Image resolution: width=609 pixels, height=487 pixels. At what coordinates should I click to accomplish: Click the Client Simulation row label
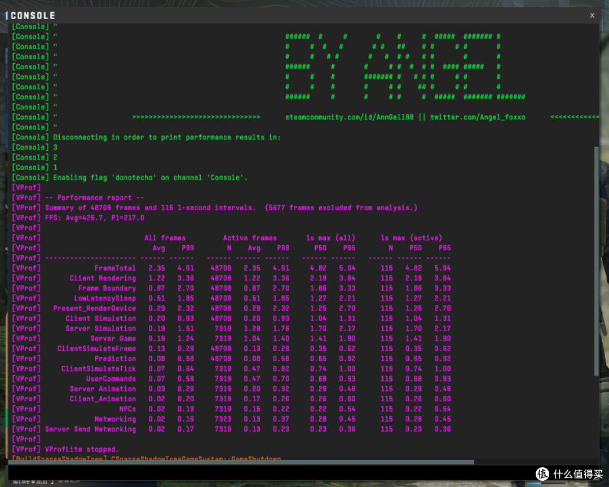(101, 318)
